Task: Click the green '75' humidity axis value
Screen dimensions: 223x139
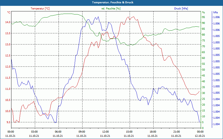Action: pyautogui.click(x=203, y=41)
